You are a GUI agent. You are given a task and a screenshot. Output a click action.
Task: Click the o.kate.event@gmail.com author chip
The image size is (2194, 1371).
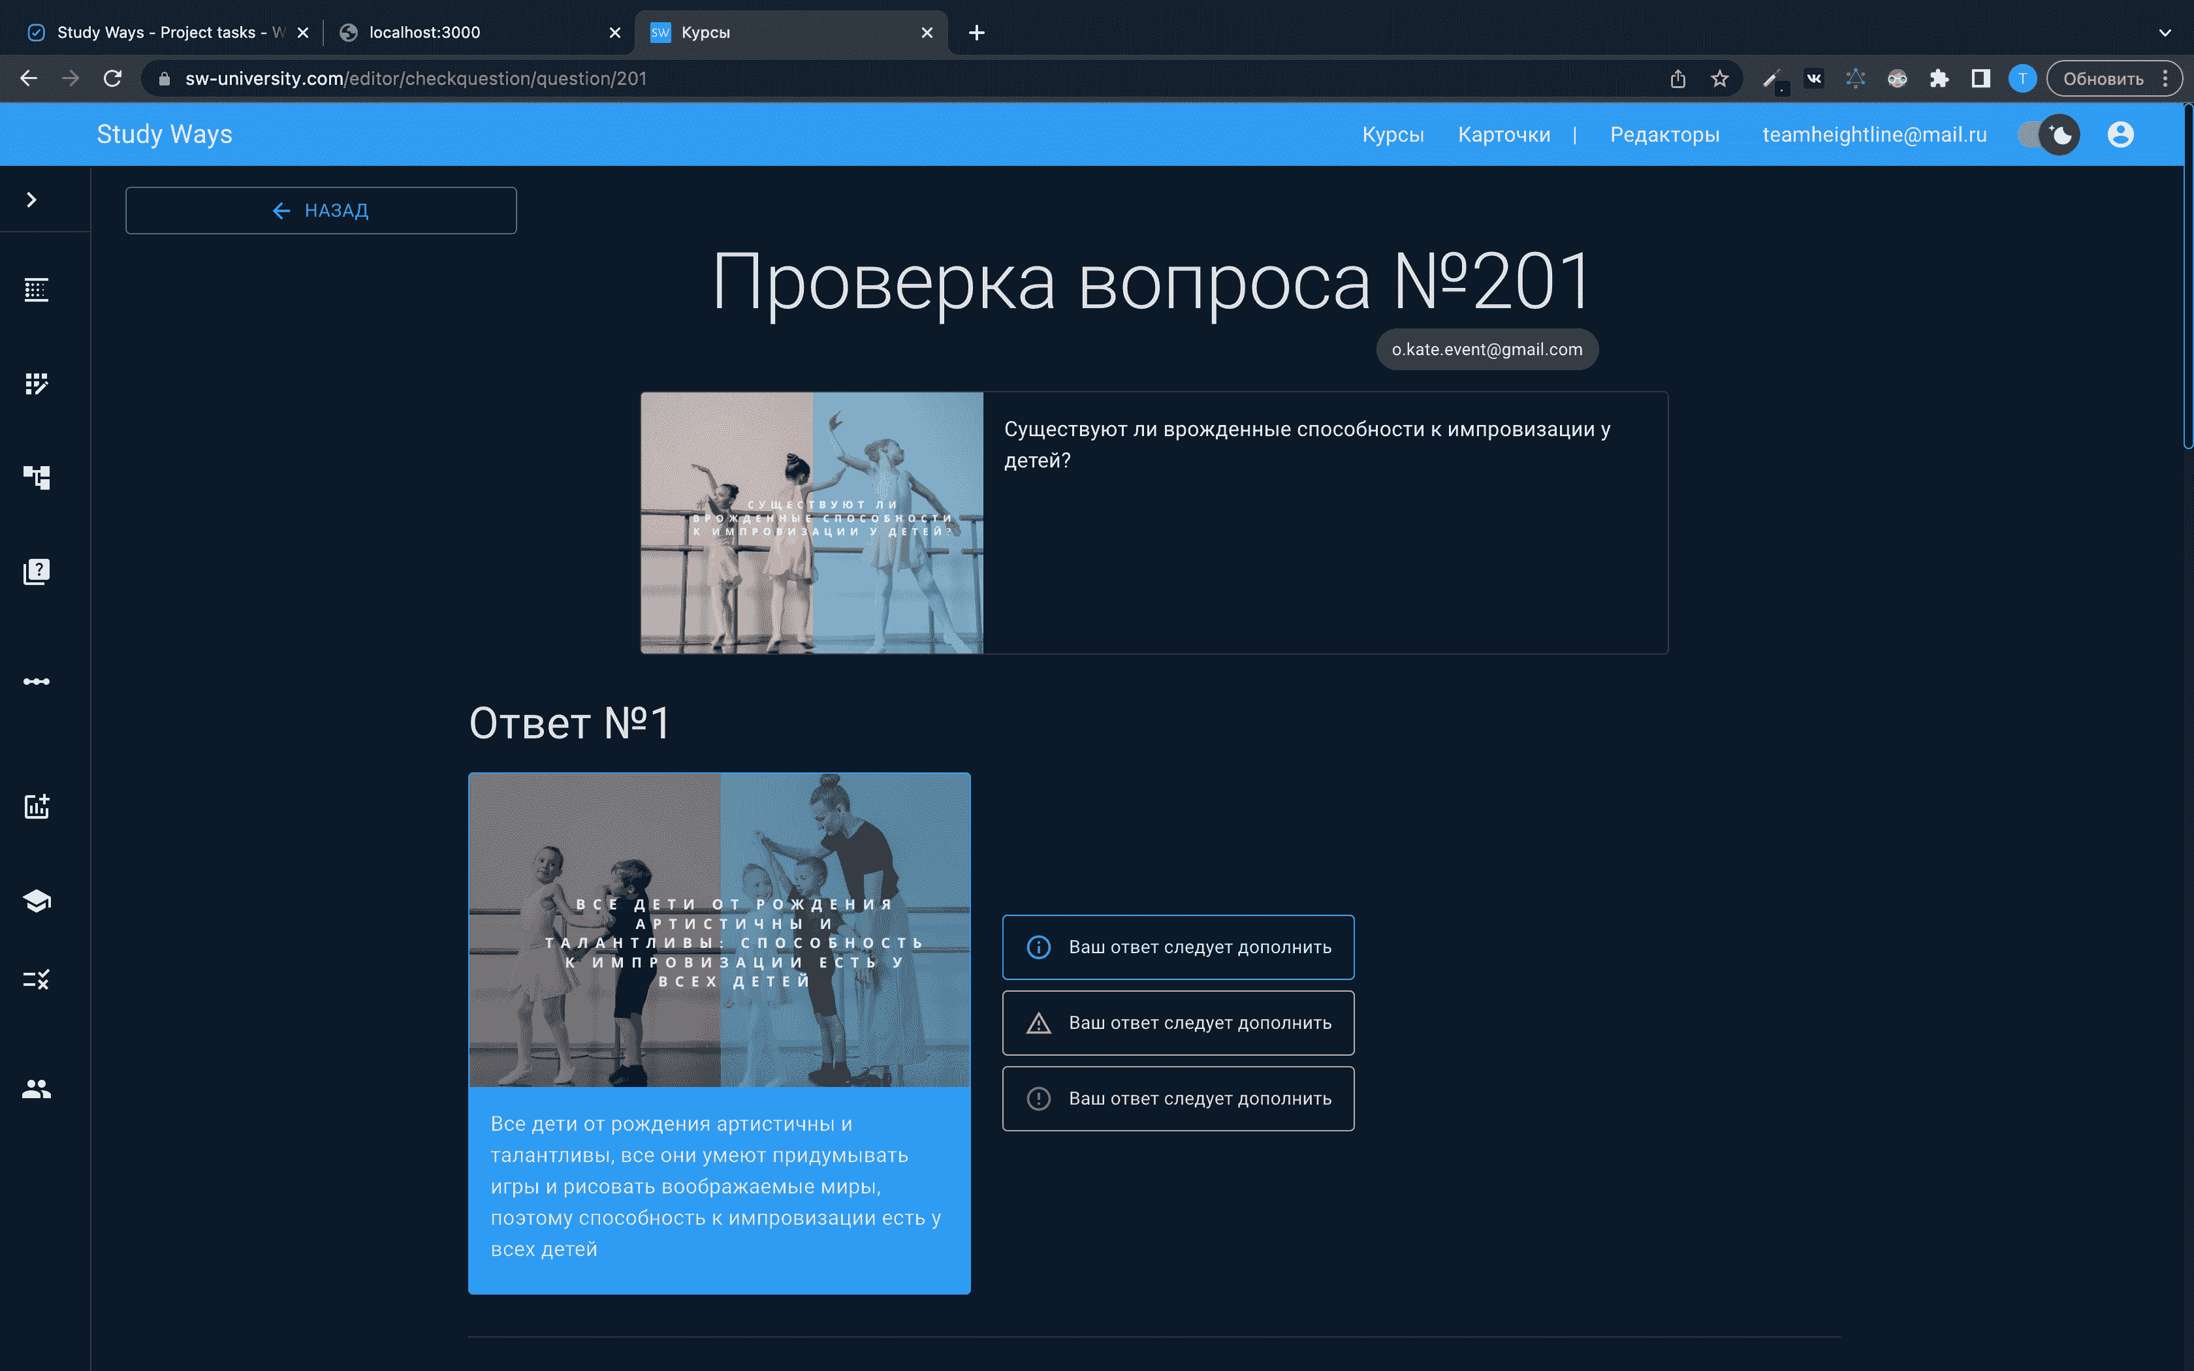[1487, 349]
